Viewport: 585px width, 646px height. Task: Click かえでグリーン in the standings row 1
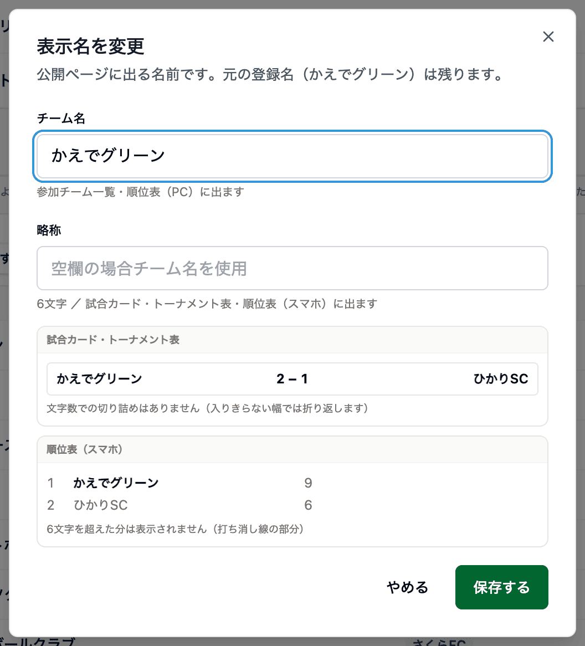click(116, 483)
